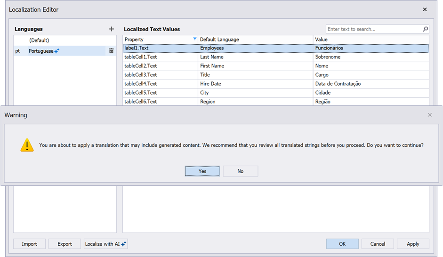Select the (Default) language row
The width and height of the screenshot is (443, 257).
click(65, 40)
